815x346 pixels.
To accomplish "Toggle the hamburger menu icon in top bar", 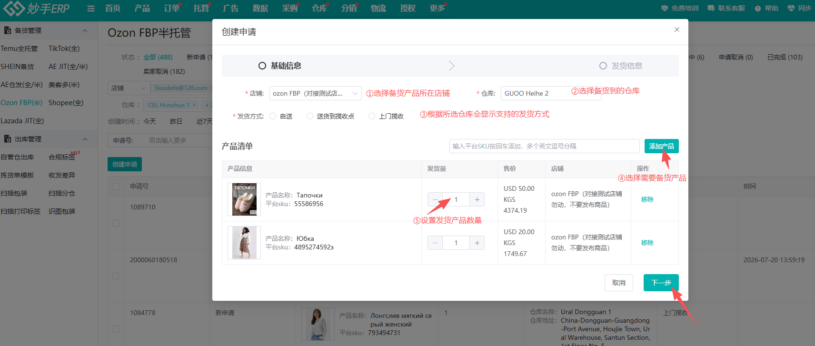I will click(91, 9).
